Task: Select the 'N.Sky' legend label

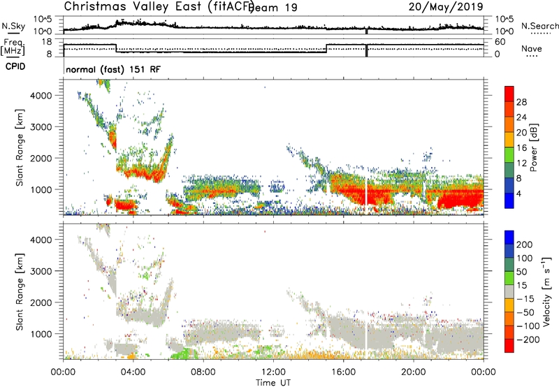Action: click(13, 26)
